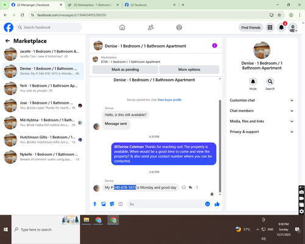This screenshot has width=305, height=244.
Task: Click the chat message scrollbar
Action: [x=220, y=146]
